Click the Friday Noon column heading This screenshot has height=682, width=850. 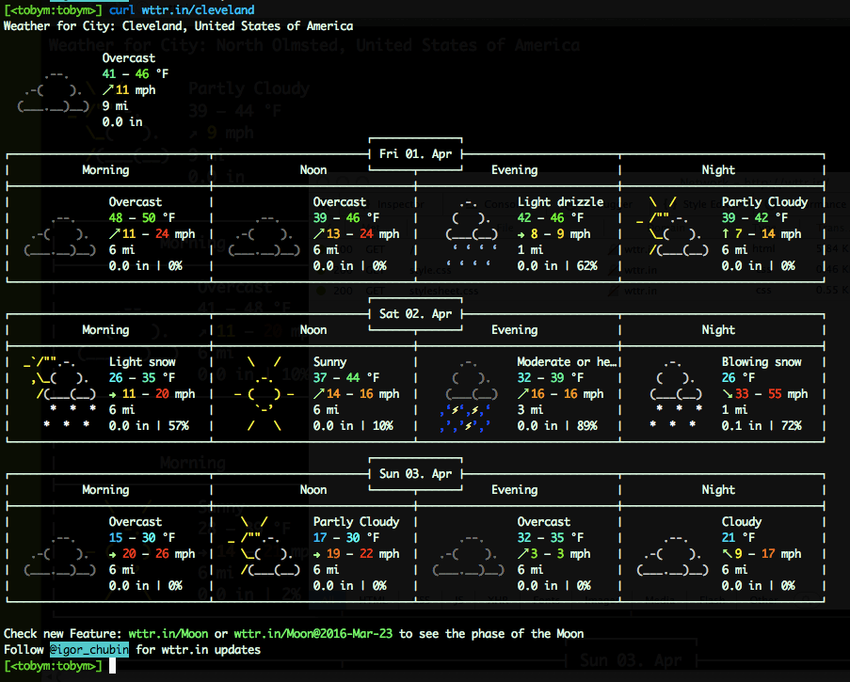[313, 170]
